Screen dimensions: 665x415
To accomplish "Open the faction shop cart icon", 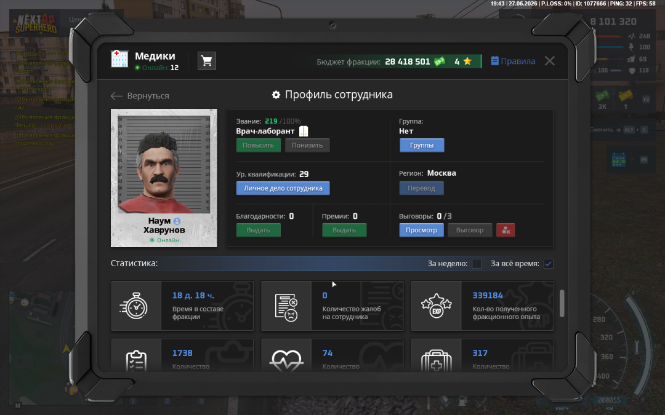I will click(206, 61).
